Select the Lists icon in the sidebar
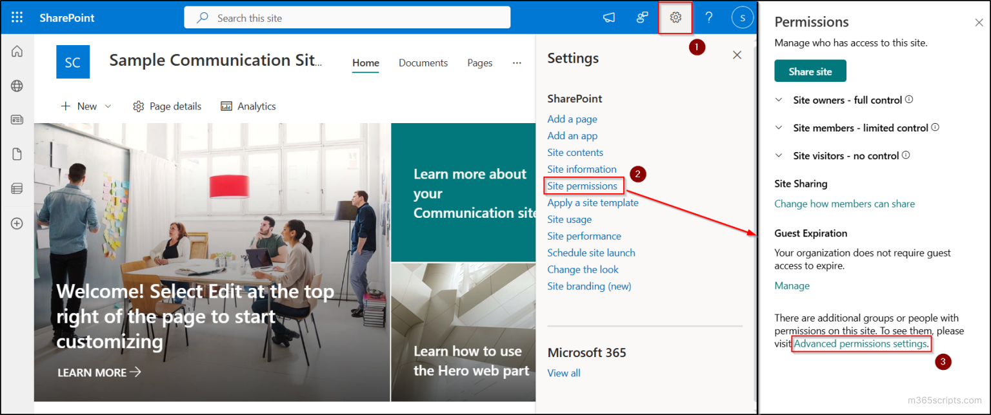 [17, 188]
